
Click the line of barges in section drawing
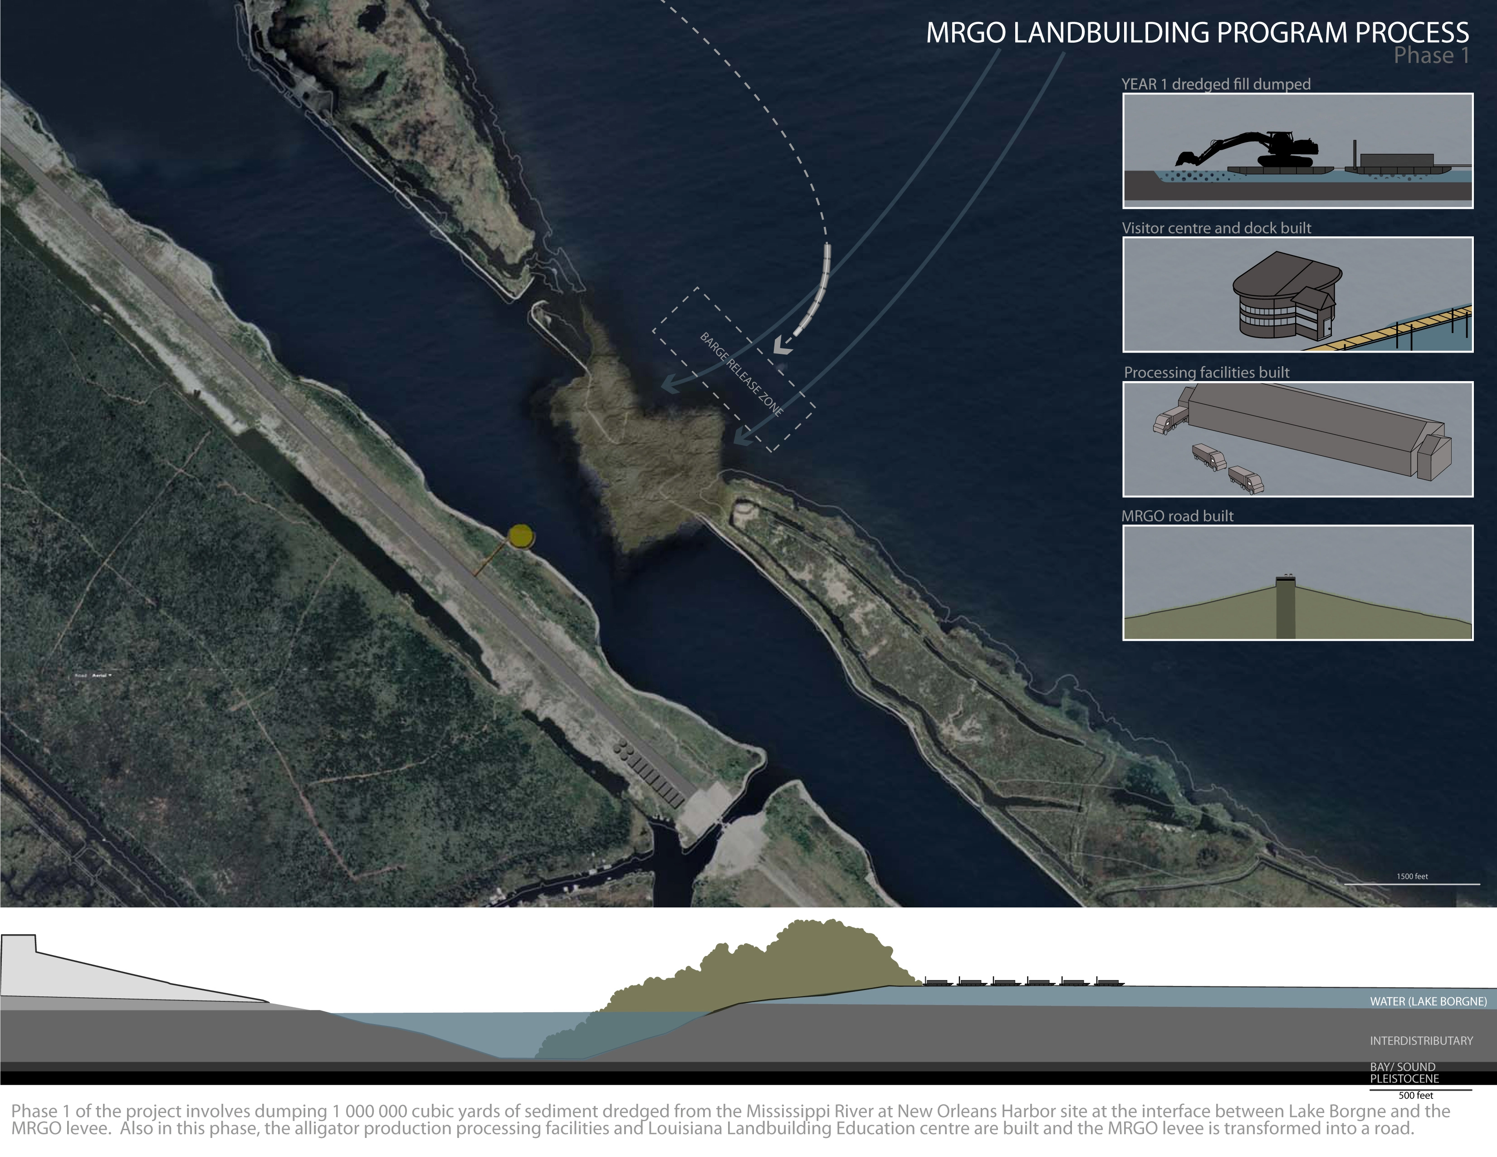coord(1024,981)
